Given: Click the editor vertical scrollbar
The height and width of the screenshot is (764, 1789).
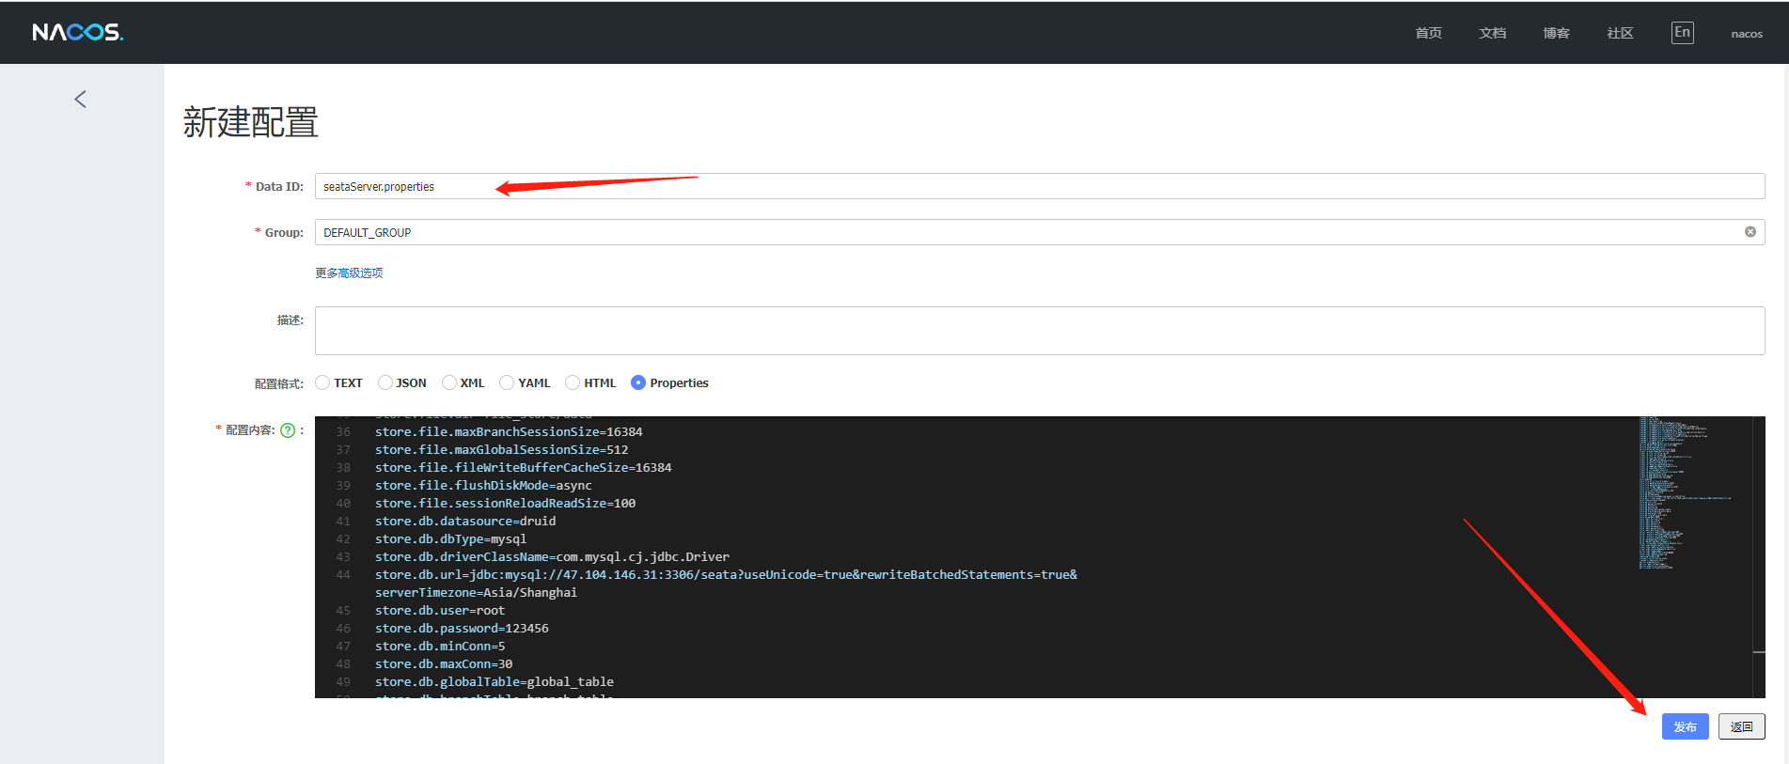Looking at the screenshot, I should tap(1759, 557).
